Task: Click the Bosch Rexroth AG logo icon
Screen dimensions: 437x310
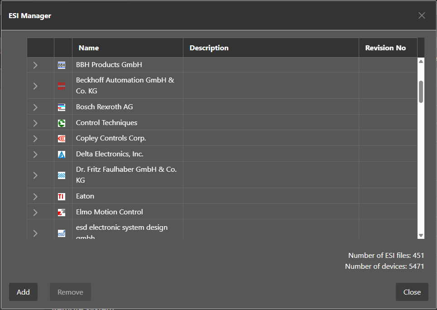Action: point(62,107)
